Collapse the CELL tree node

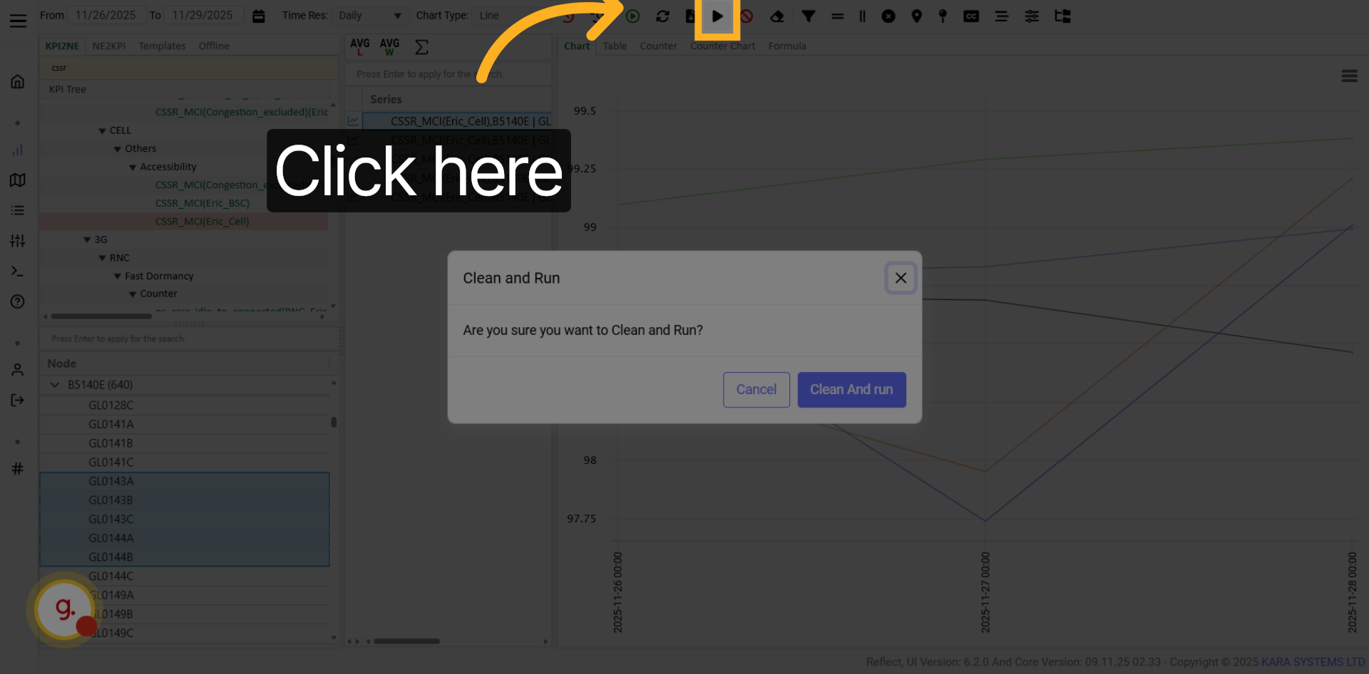(103, 131)
